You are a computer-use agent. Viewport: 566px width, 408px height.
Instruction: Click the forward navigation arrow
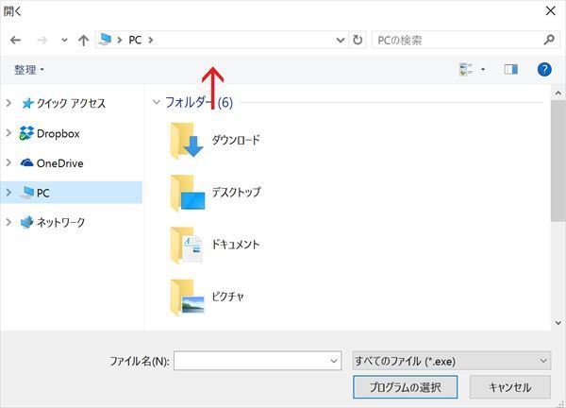click(x=42, y=40)
